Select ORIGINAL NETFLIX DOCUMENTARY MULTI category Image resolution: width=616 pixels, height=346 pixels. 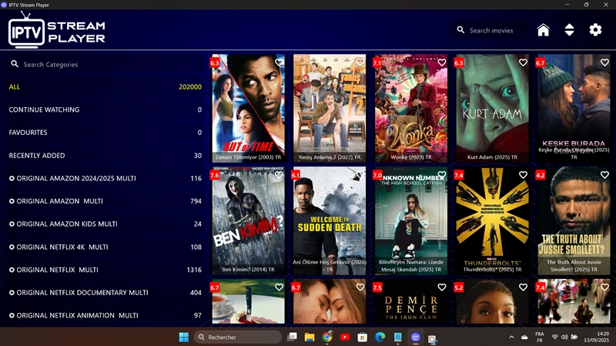coord(105,293)
